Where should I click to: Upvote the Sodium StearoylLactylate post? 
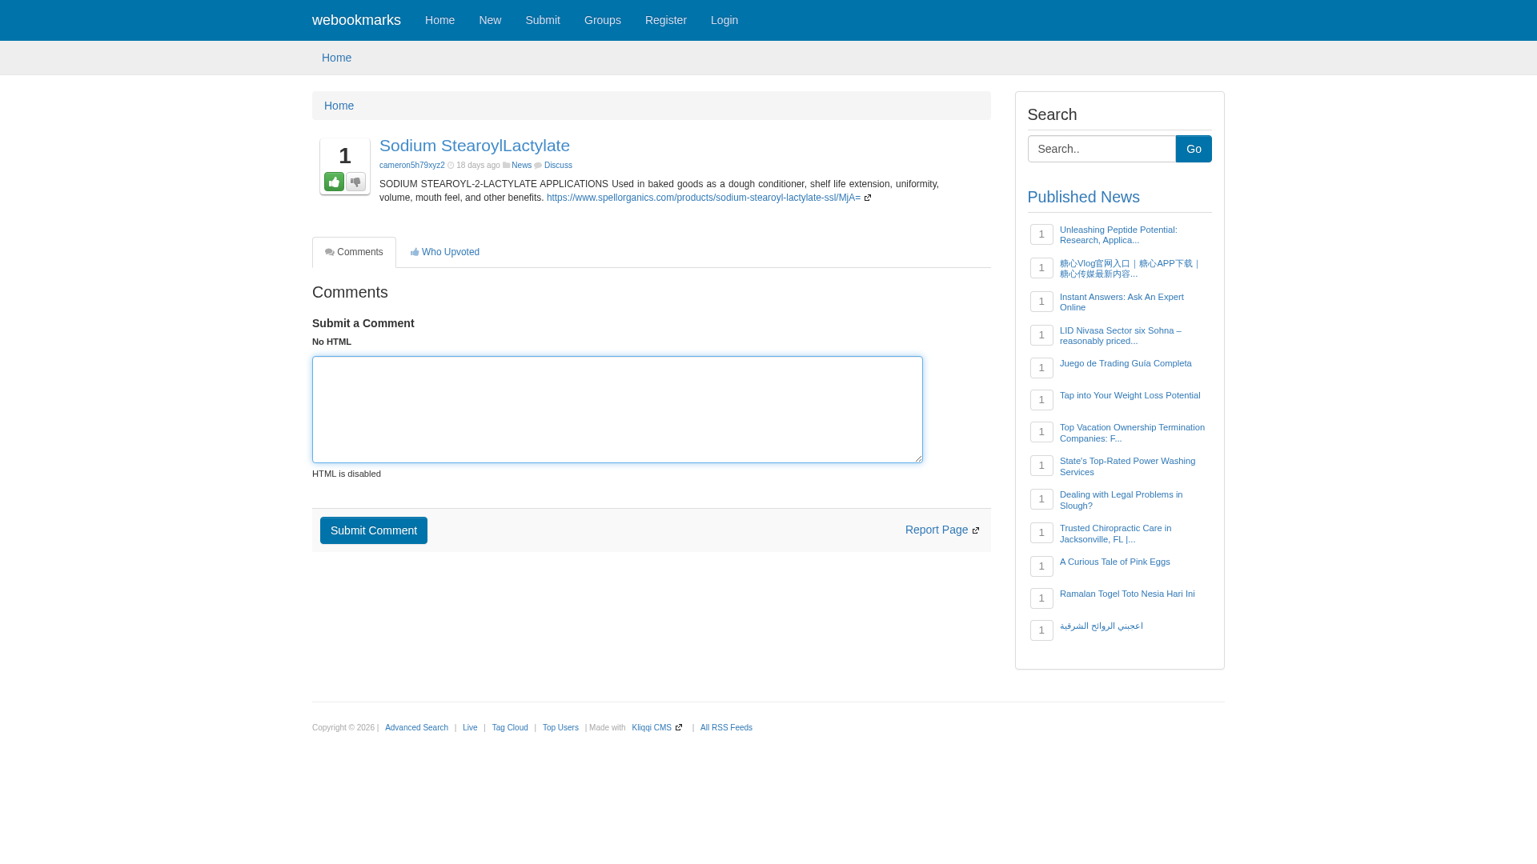tap(334, 182)
